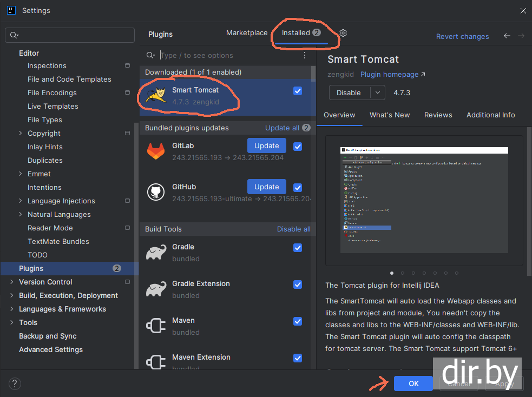The height and width of the screenshot is (397, 532).
Task: Click the IntelliJ IDEA logo in title bar
Action: coord(11,10)
